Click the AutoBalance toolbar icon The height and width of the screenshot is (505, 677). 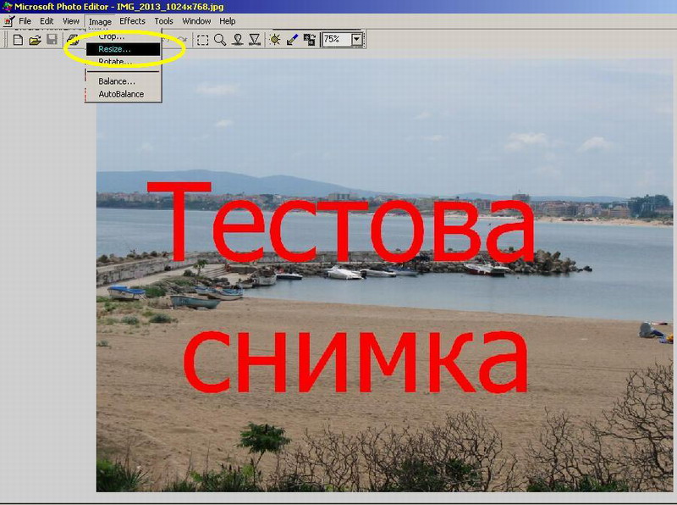[310, 40]
